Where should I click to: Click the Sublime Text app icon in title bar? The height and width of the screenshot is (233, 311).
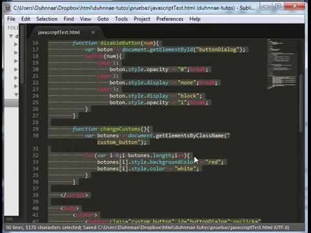click(x=8, y=8)
